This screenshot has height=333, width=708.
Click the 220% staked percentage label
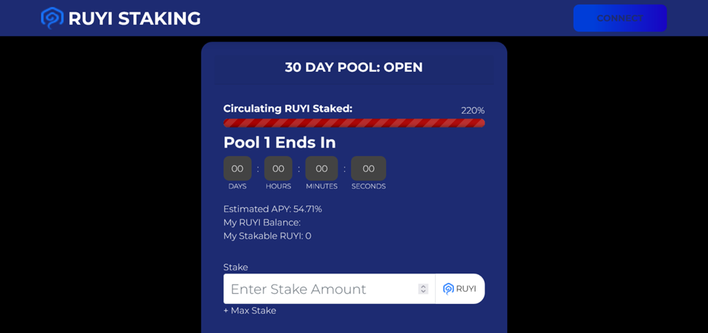(473, 110)
